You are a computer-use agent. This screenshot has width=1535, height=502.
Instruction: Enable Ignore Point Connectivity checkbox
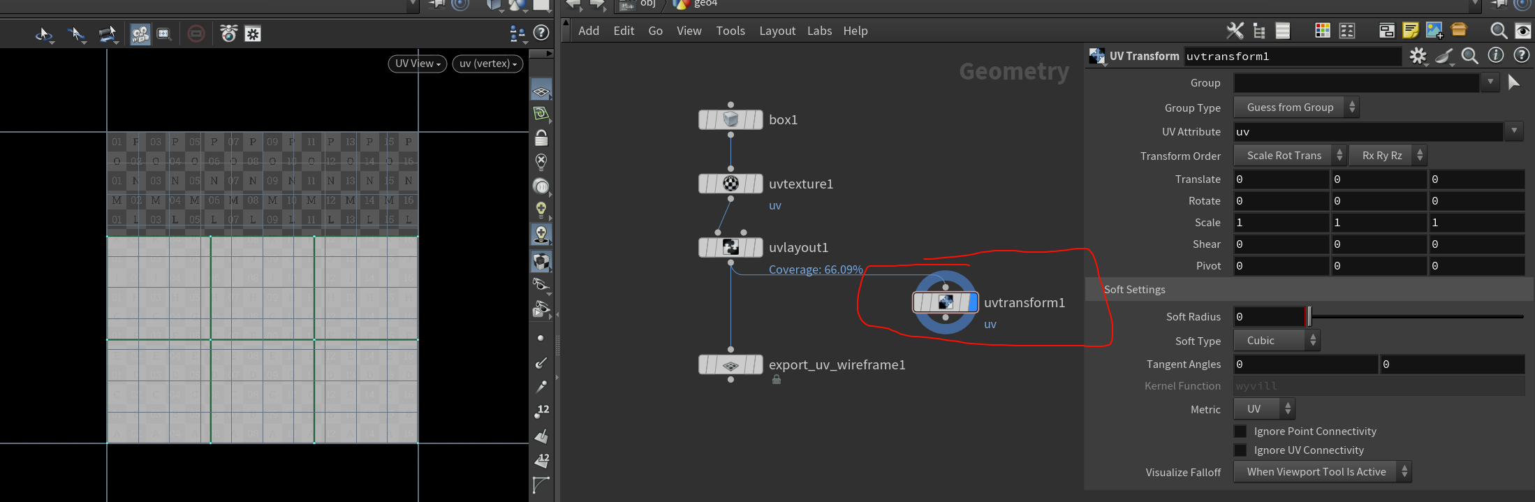point(1240,431)
